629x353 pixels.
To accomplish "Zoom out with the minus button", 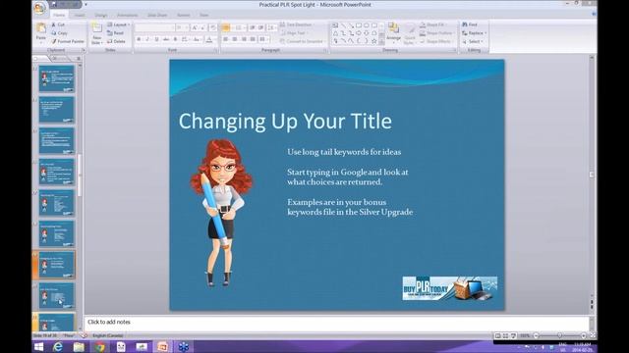I will [x=536, y=335].
